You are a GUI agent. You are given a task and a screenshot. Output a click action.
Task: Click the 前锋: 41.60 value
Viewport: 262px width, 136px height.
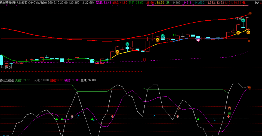coord(120,3)
